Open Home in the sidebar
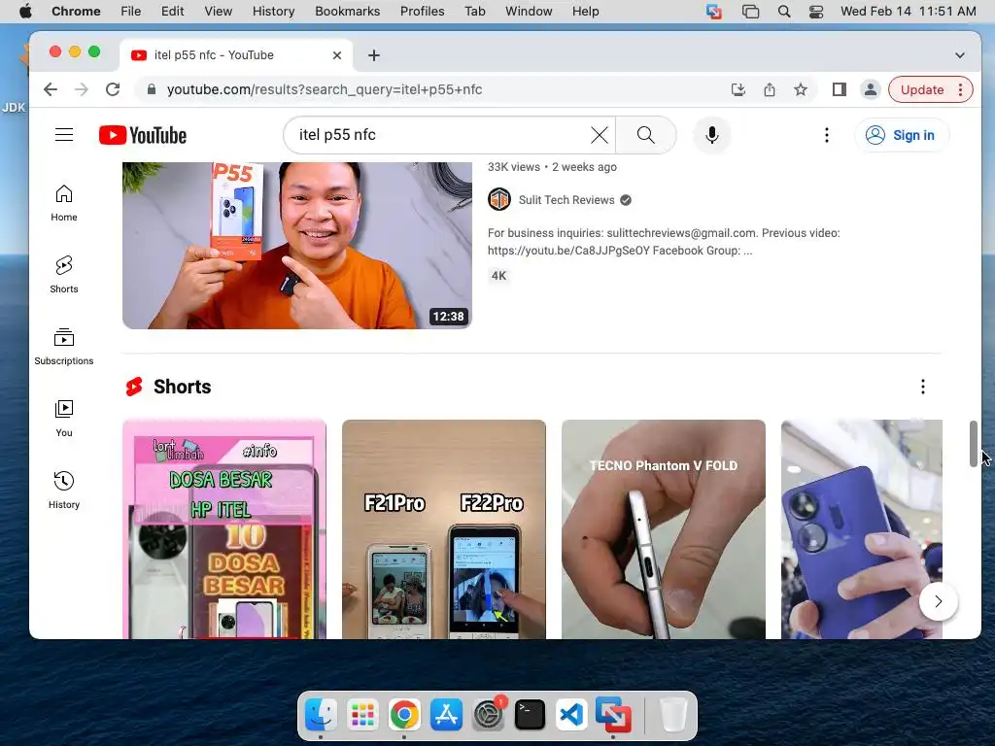Image resolution: width=995 pixels, height=746 pixels. (x=64, y=203)
